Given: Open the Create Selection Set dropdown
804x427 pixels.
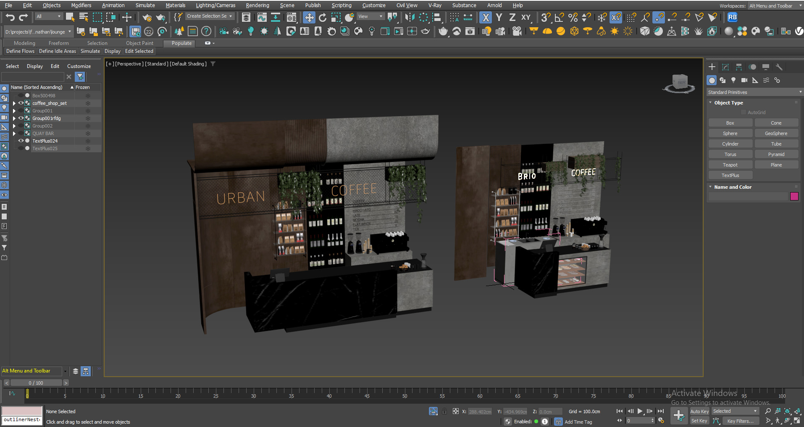Looking at the screenshot, I should (x=210, y=16).
